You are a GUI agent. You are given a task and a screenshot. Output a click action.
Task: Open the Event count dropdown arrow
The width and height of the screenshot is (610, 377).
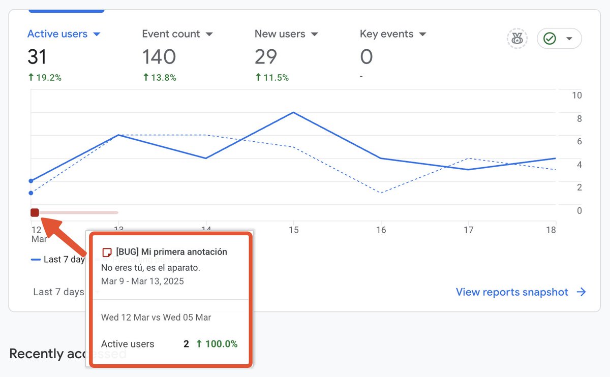(209, 35)
